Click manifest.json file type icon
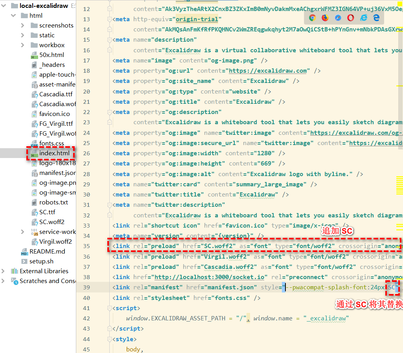Viewport: 403px width, 353px height. [x=34, y=173]
